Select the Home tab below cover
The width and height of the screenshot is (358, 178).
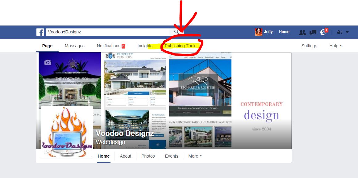click(104, 156)
